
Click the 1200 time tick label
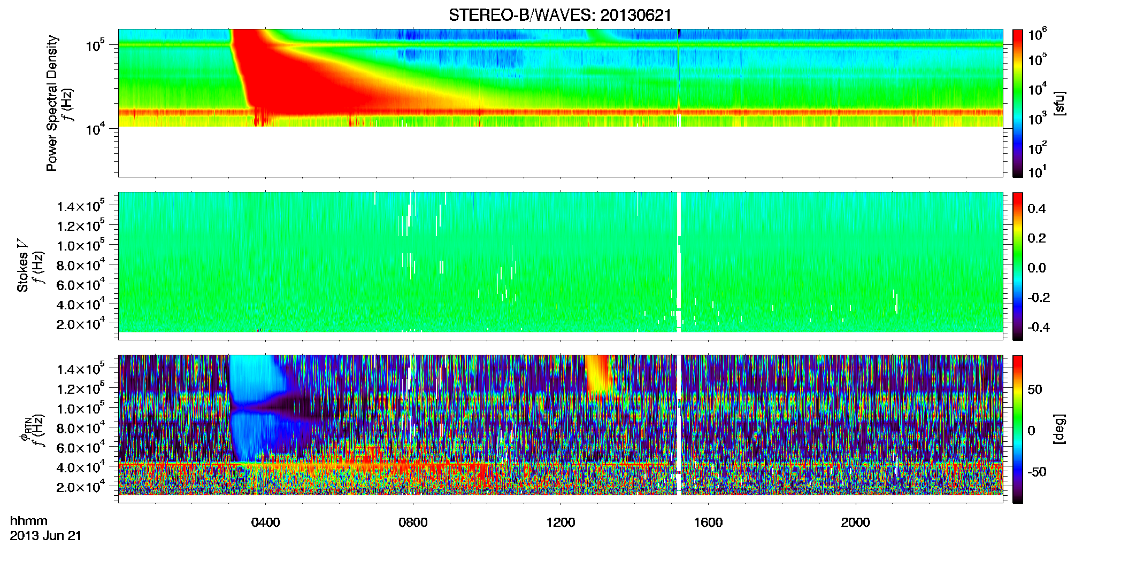pos(560,523)
